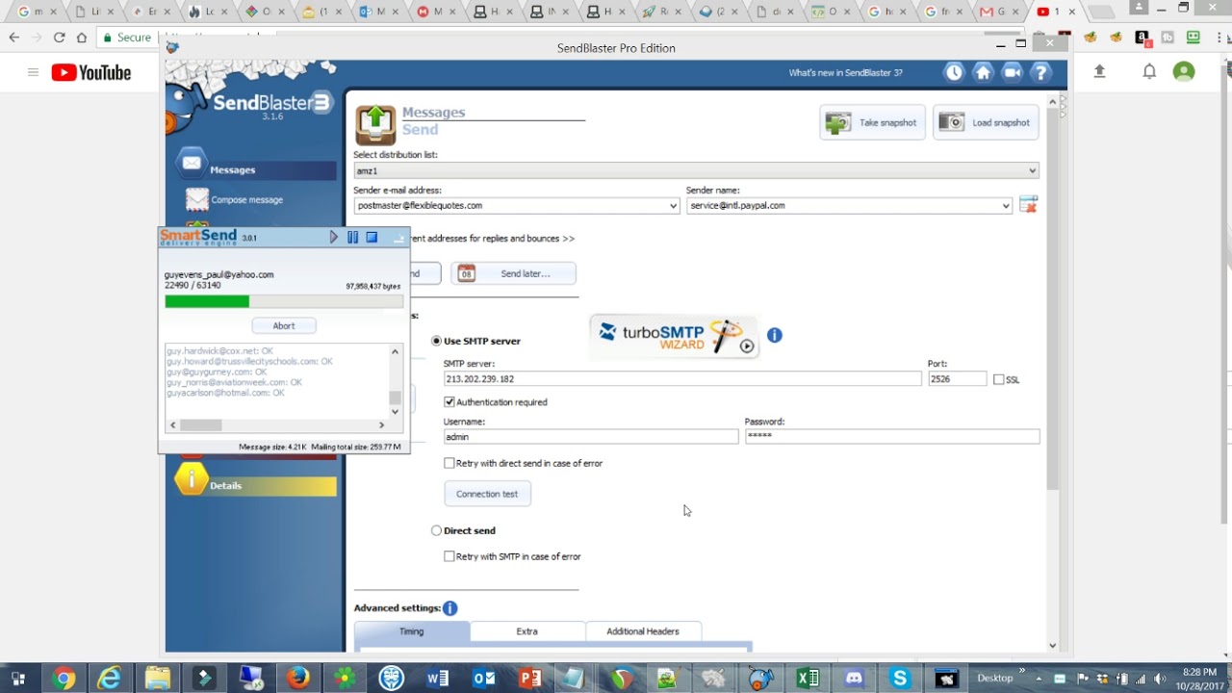The height and width of the screenshot is (693, 1232).
Task: Switch to the Additional Headers tab
Action: coord(643,631)
